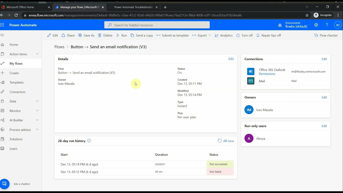Open Flow checker
Screen dimensions: 343x193
point(326,35)
